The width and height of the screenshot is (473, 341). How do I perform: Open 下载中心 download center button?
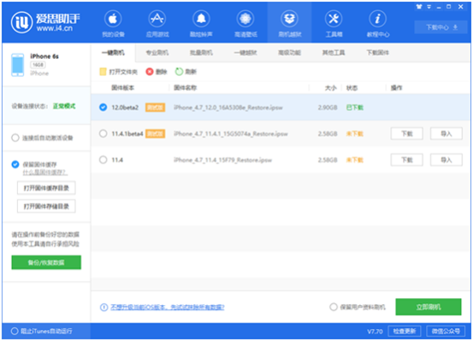pyautogui.click(x=441, y=27)
